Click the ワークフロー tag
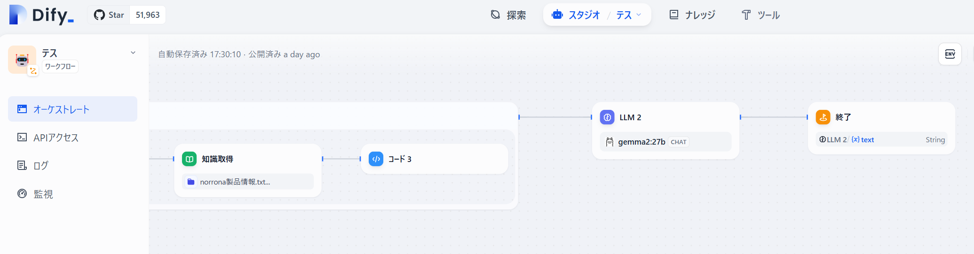This screenshot has height=254, width=974. point(60,67)
